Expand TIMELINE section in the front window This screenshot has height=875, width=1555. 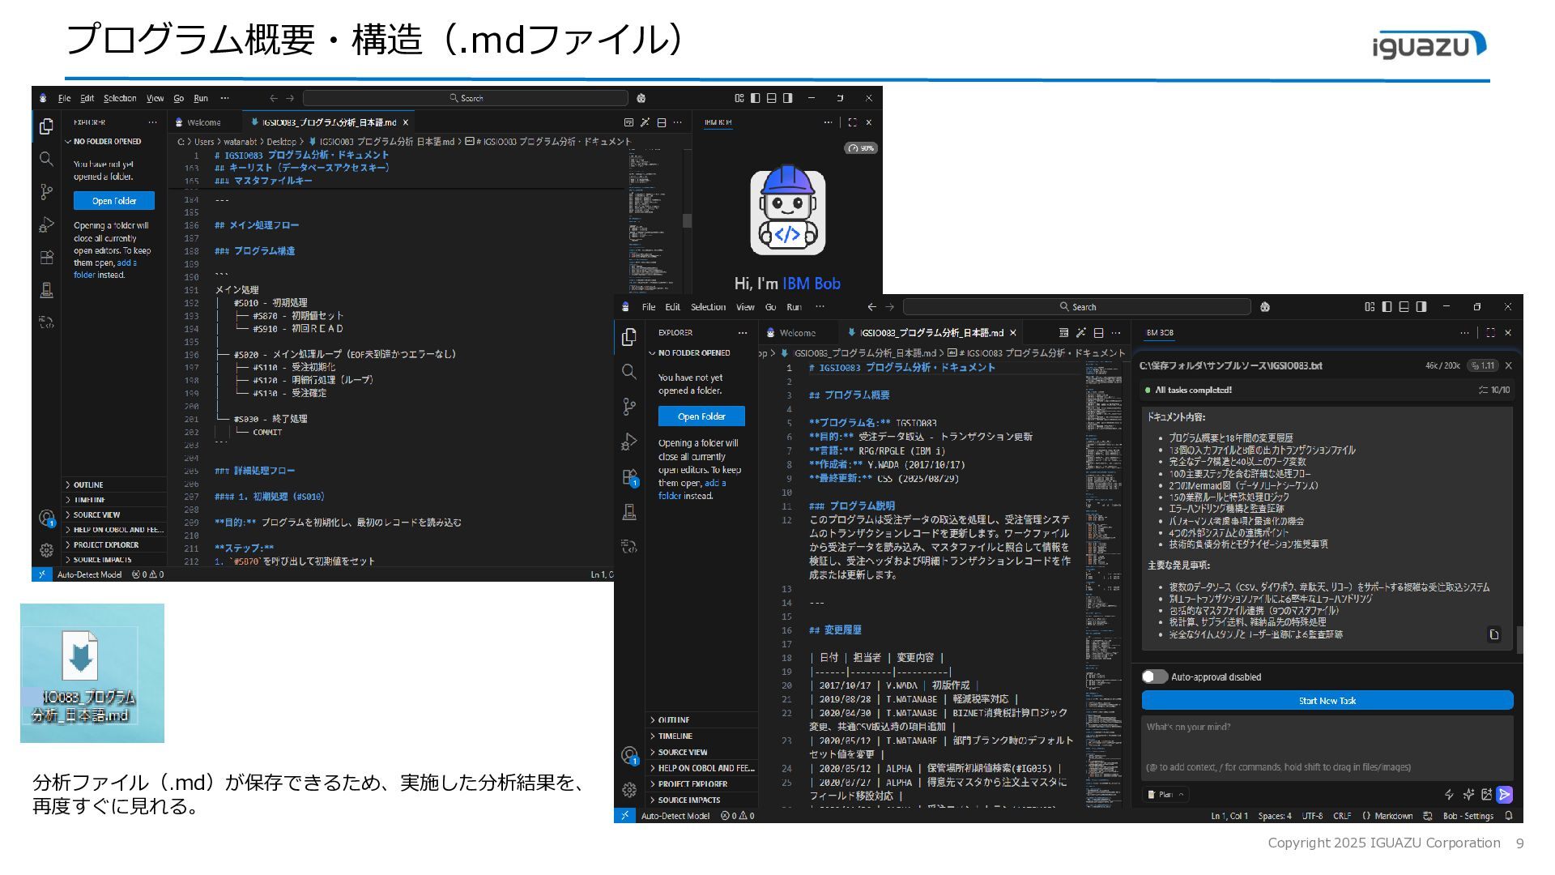(x=701, y=736)
